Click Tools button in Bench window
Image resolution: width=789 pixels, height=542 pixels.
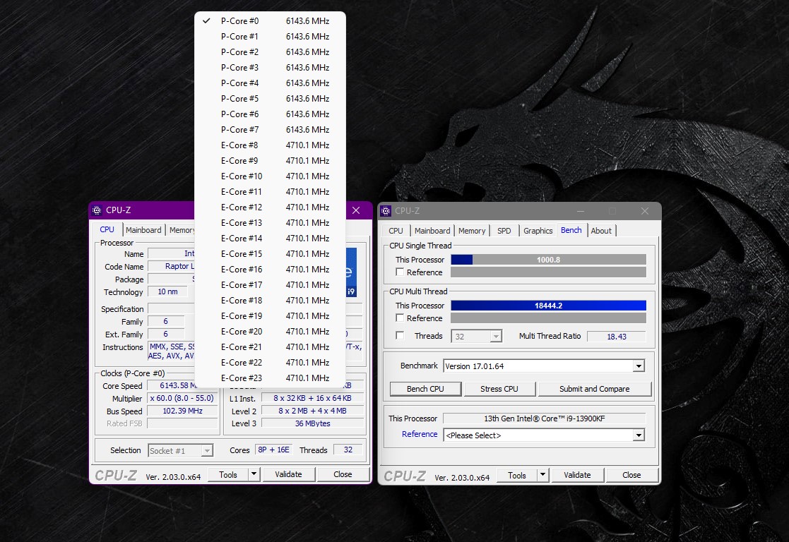517,475
